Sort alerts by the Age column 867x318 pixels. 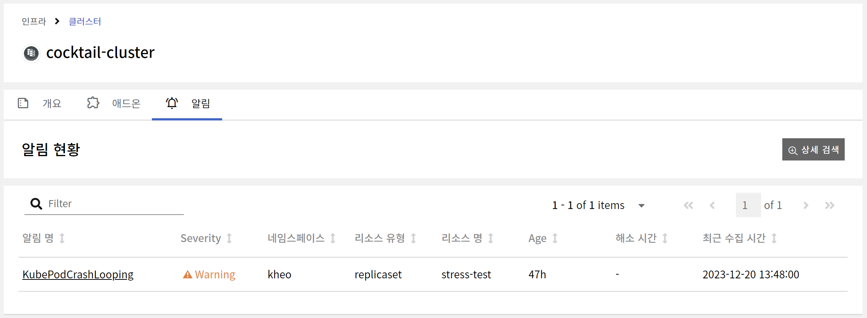pyautogui.click(x=555, y=238)
